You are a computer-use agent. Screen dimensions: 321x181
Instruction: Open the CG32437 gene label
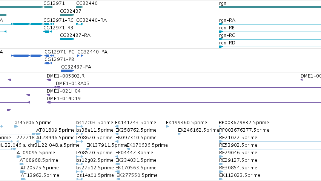click(x=71, y=11)
